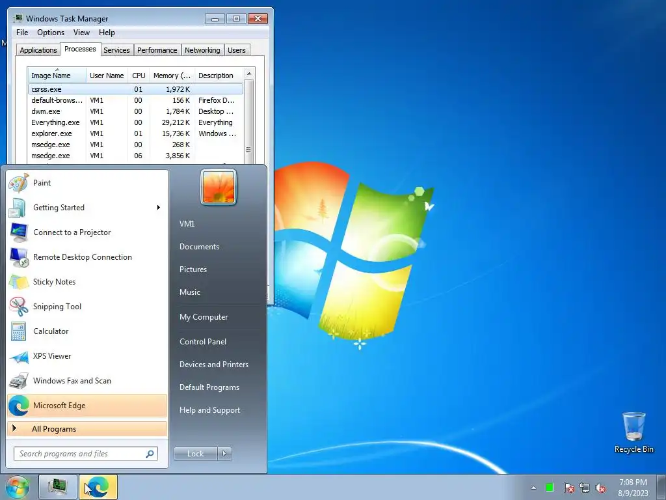
Task: Open My Computer from Start menu
Action: pyautogui.click(x=204, y=317)
